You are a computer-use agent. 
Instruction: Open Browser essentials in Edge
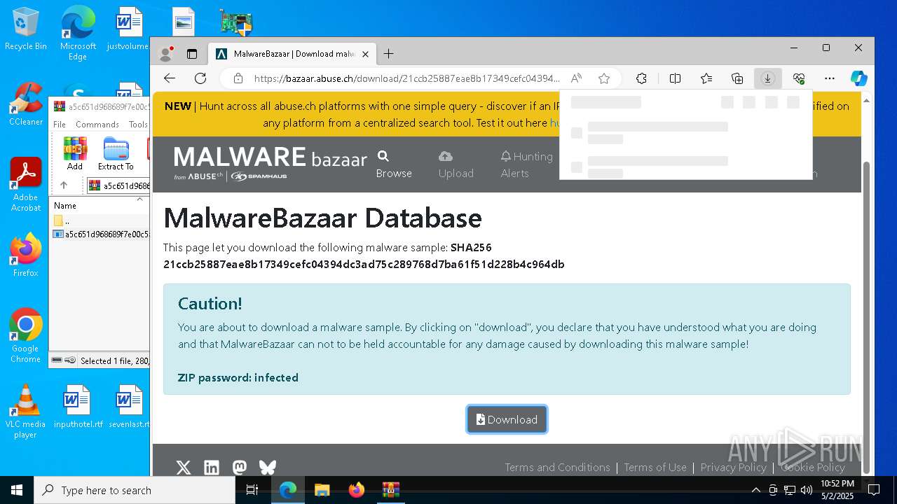pos(799,78)
